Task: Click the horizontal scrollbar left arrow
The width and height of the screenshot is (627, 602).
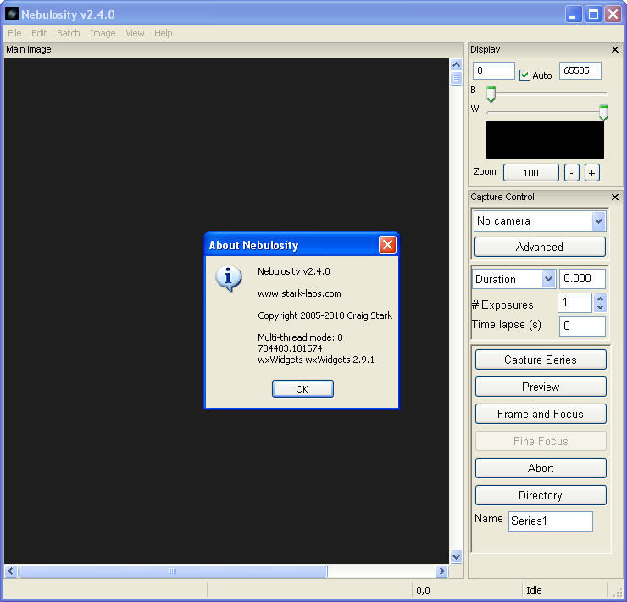Action: [11, 571]
